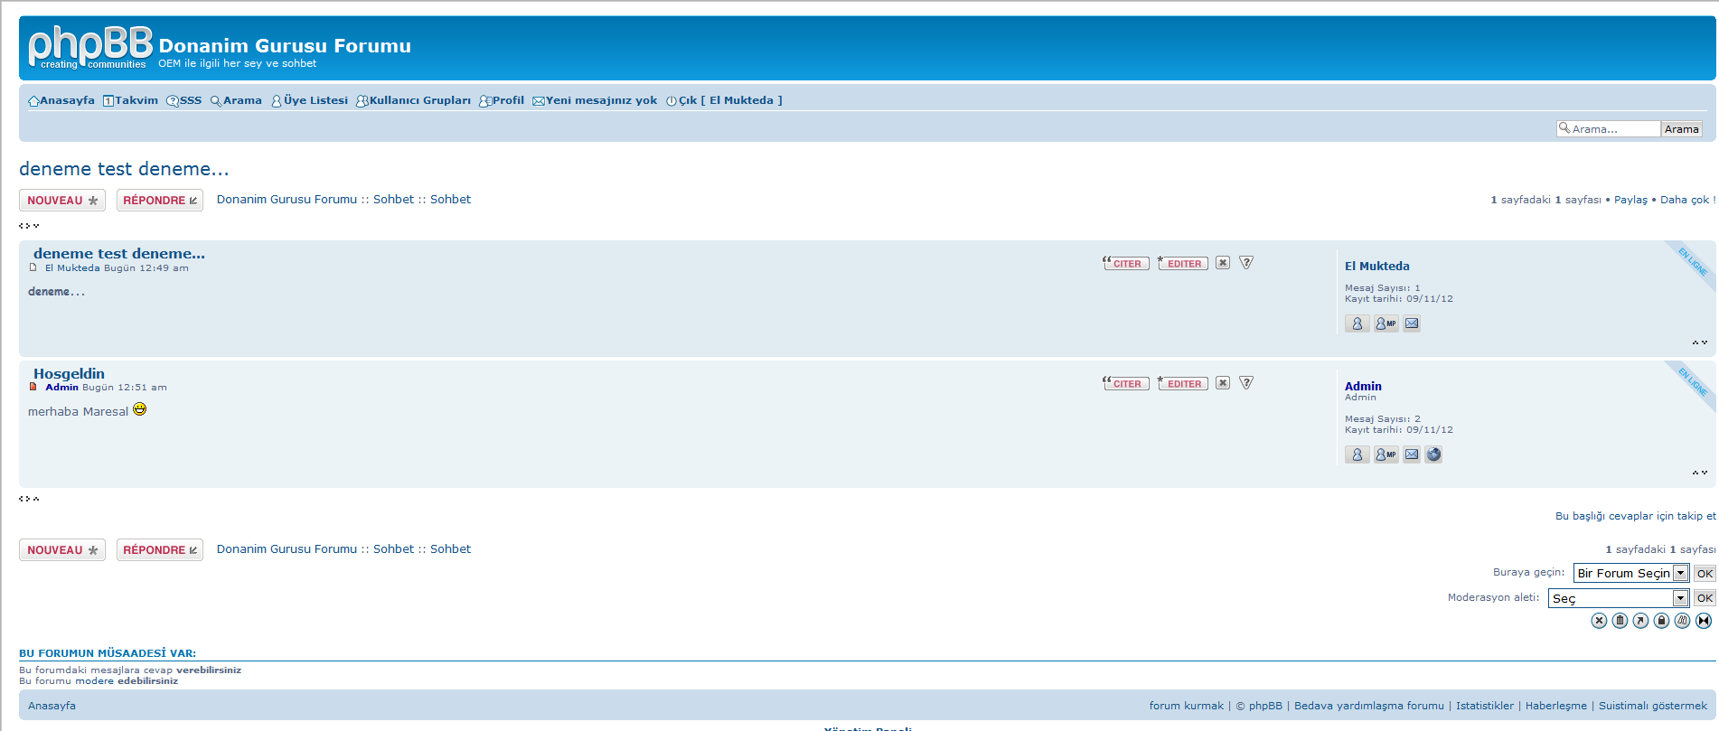The image size is (1719, 731).
Task: Click the smiley emoticon in Admin's message
Action: point(139,409)
